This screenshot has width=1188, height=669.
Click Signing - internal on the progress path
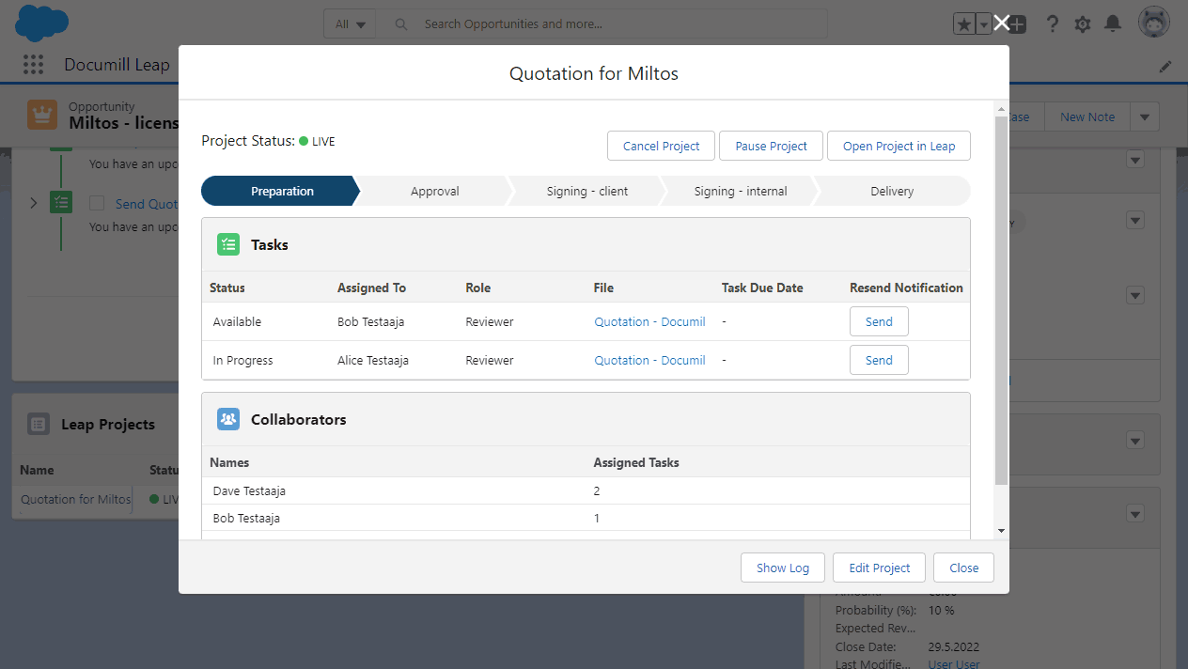point(741,190)
